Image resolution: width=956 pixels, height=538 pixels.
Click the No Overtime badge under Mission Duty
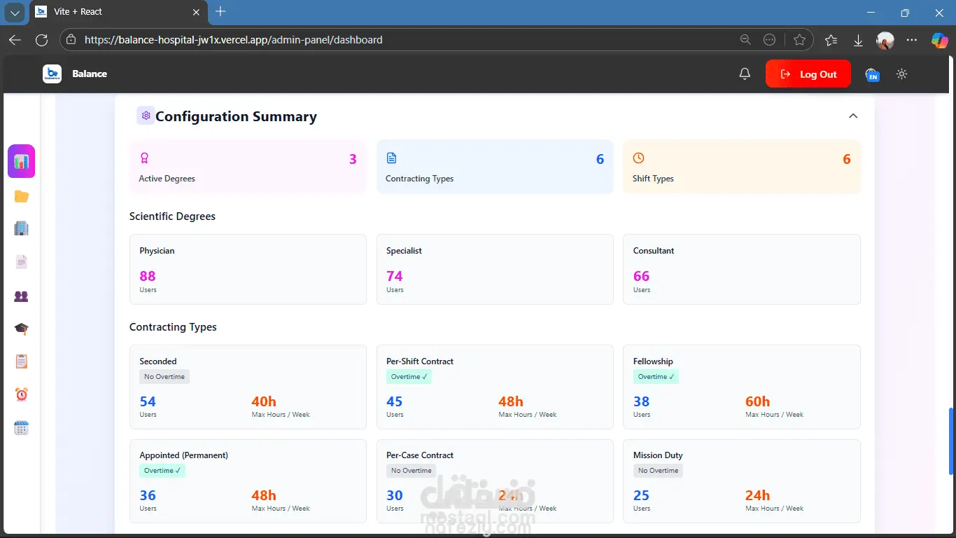coord(658,471)
